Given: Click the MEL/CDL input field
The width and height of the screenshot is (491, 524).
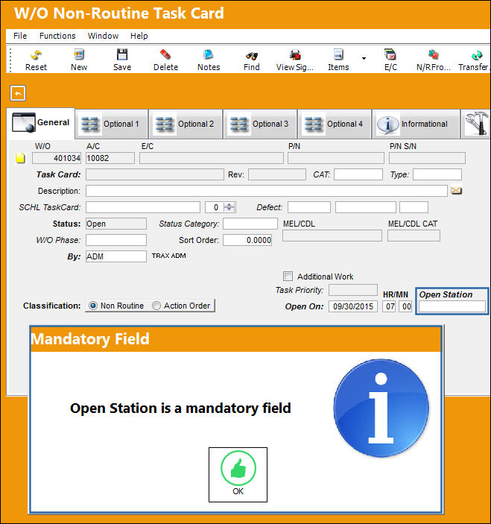Looking at the screenshot, I should pyautogui.click(x=332, y=236).
